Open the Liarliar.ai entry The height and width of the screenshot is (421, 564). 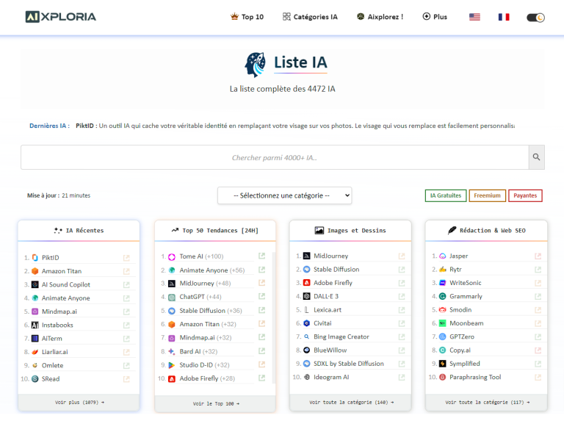54,352
